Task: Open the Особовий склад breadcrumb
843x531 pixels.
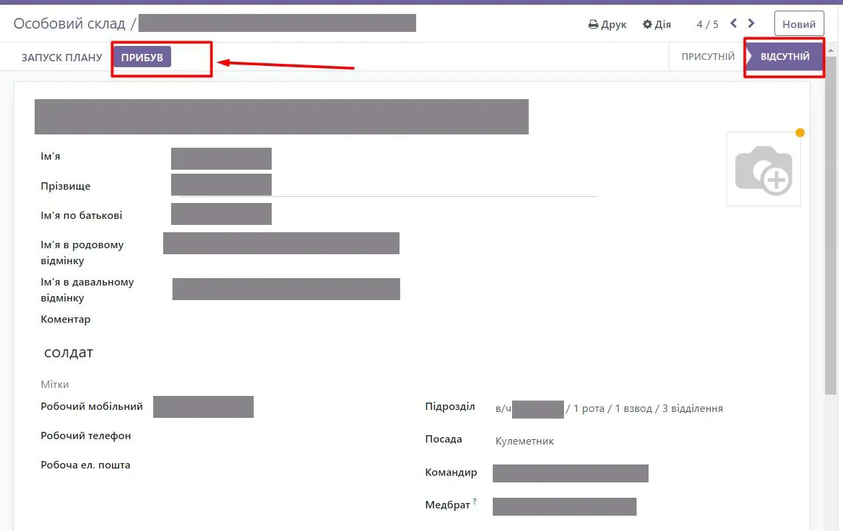Action: click(69, 23)
